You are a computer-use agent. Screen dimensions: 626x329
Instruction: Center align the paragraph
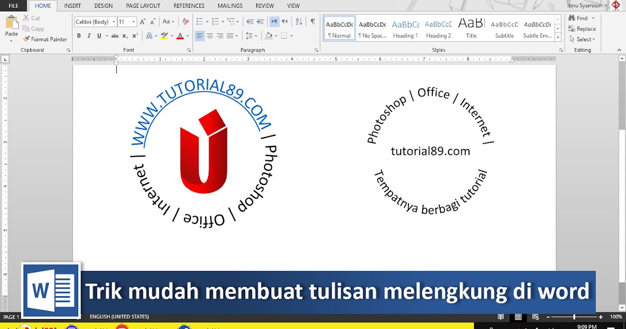tap(210, 36)
